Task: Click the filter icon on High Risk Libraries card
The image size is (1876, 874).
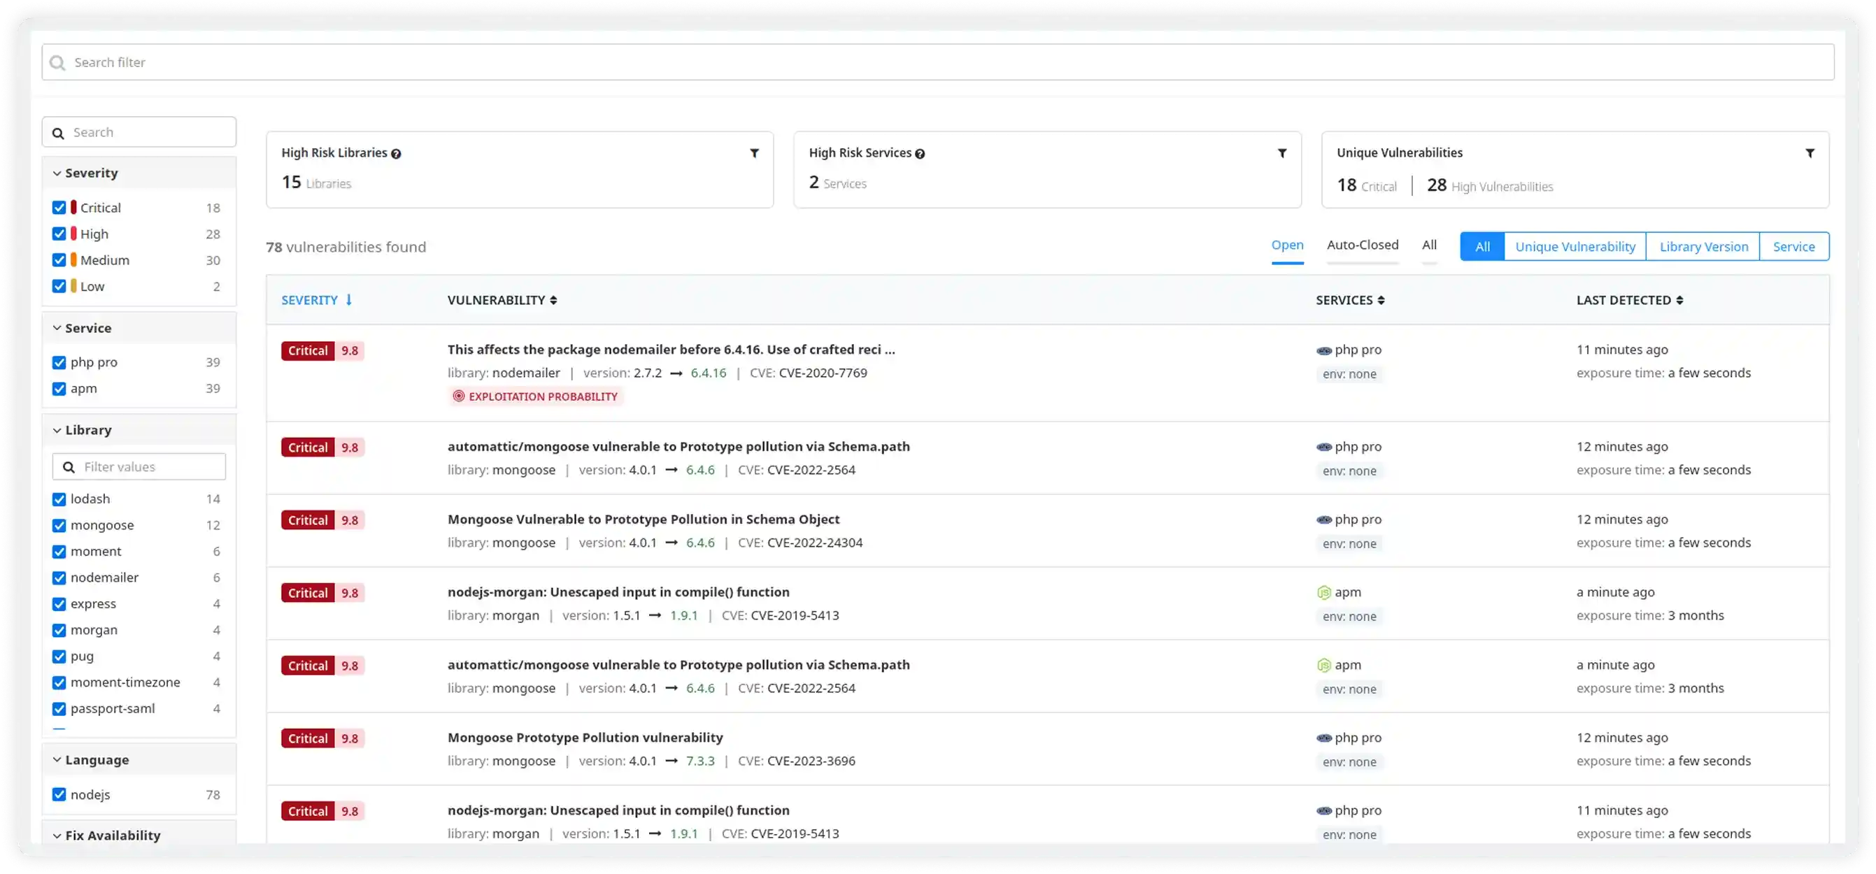Action: [x=755, y=153]
